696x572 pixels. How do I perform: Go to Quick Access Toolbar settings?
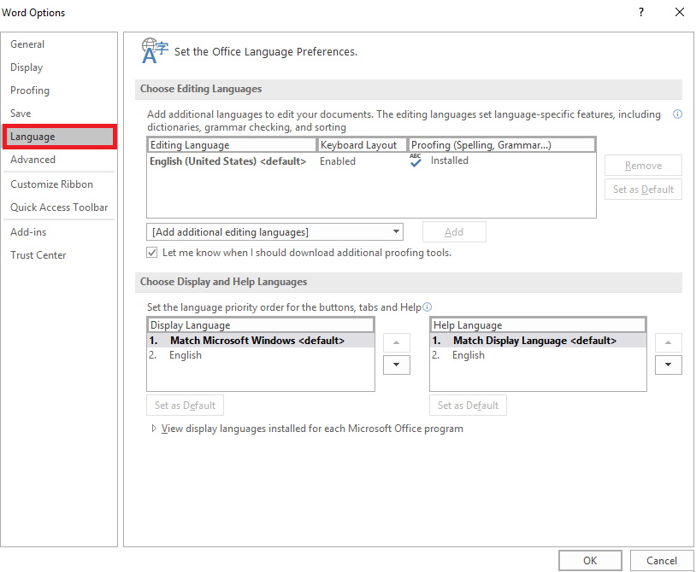pyautogui.click(x=59, y=207)
